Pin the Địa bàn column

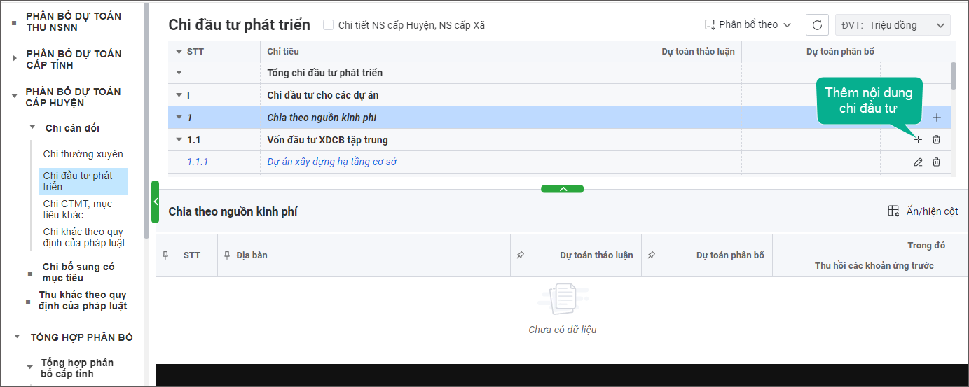click(227, 255)
